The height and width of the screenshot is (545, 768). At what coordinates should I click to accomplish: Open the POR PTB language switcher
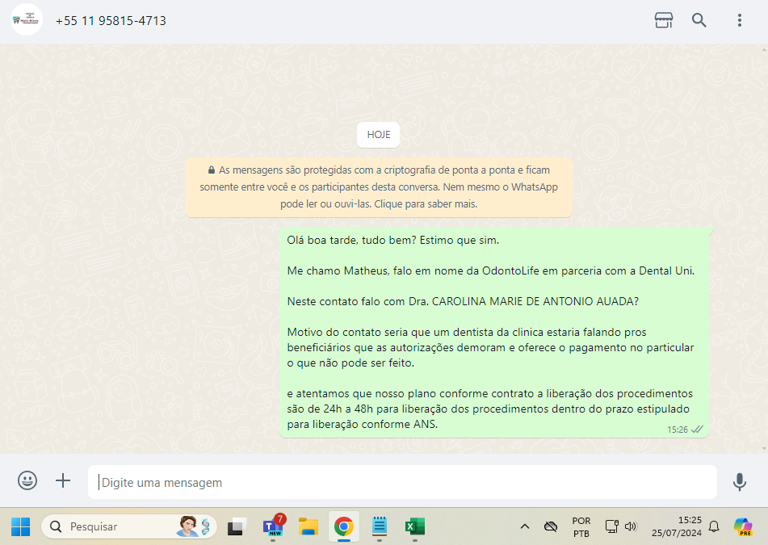pyautogui.click(x=581, y=527)
